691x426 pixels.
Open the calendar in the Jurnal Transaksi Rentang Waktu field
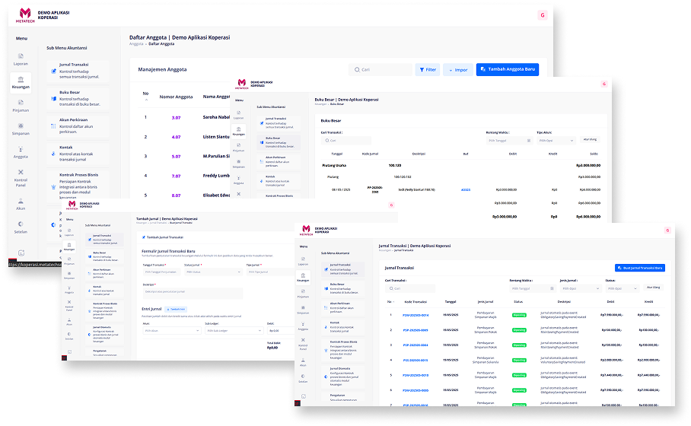point(550,288)
